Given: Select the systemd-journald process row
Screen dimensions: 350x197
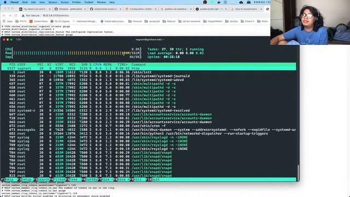Looking at the screenshot, I should [x=149, y=76].
